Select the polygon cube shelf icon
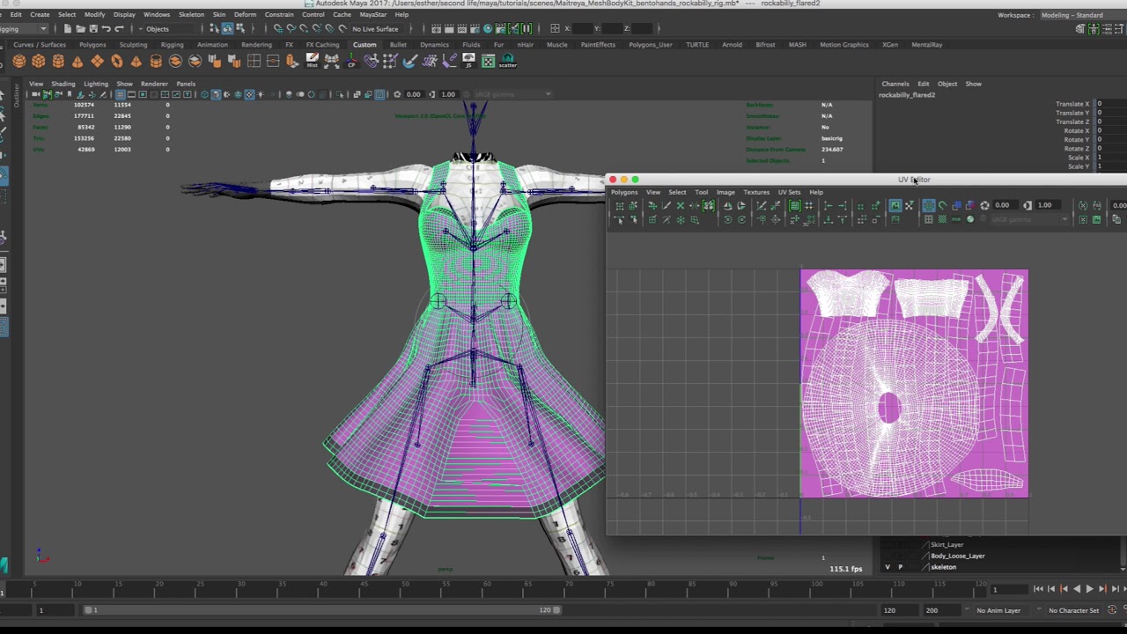Screen dimensions: 1127x634 (39, 61)
